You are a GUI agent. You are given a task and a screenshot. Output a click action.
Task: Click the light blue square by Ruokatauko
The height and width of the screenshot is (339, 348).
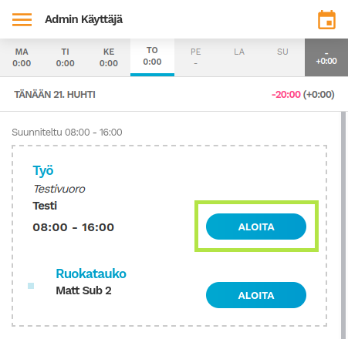(31, 286)
